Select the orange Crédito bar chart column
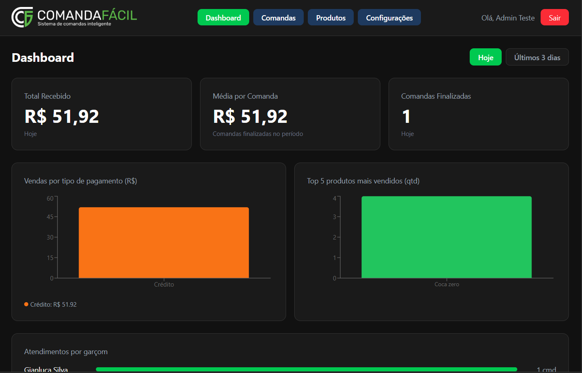This screenshot has height=373, width=582. point(164,242)
